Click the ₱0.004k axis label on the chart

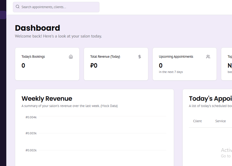pyautogui.click(x=31, y=117)
